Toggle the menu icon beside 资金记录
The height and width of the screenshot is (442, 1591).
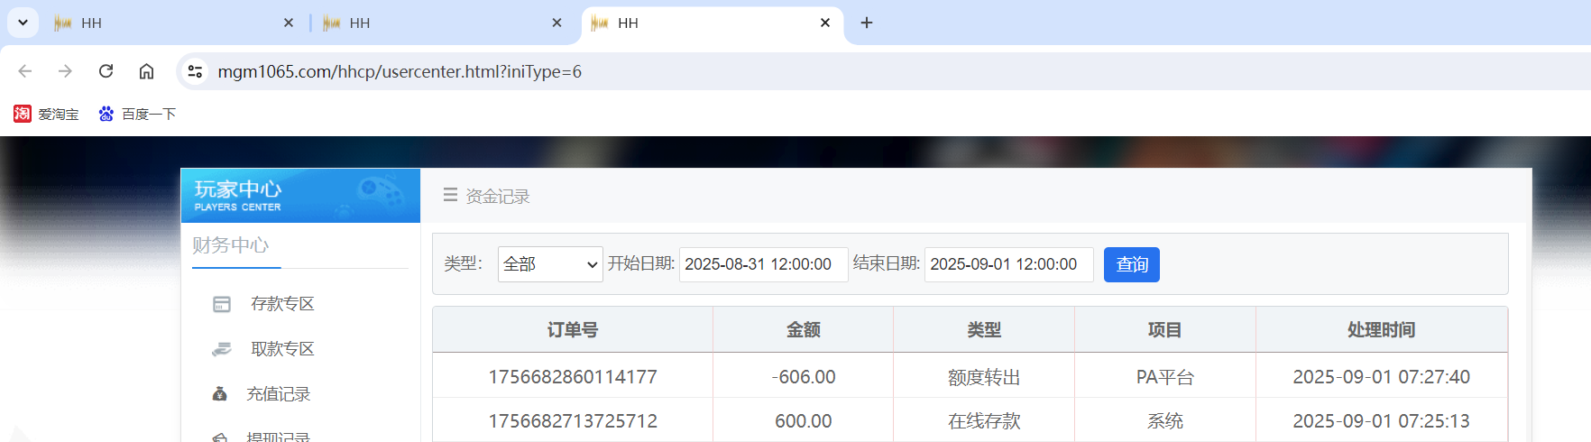(450, 195)
